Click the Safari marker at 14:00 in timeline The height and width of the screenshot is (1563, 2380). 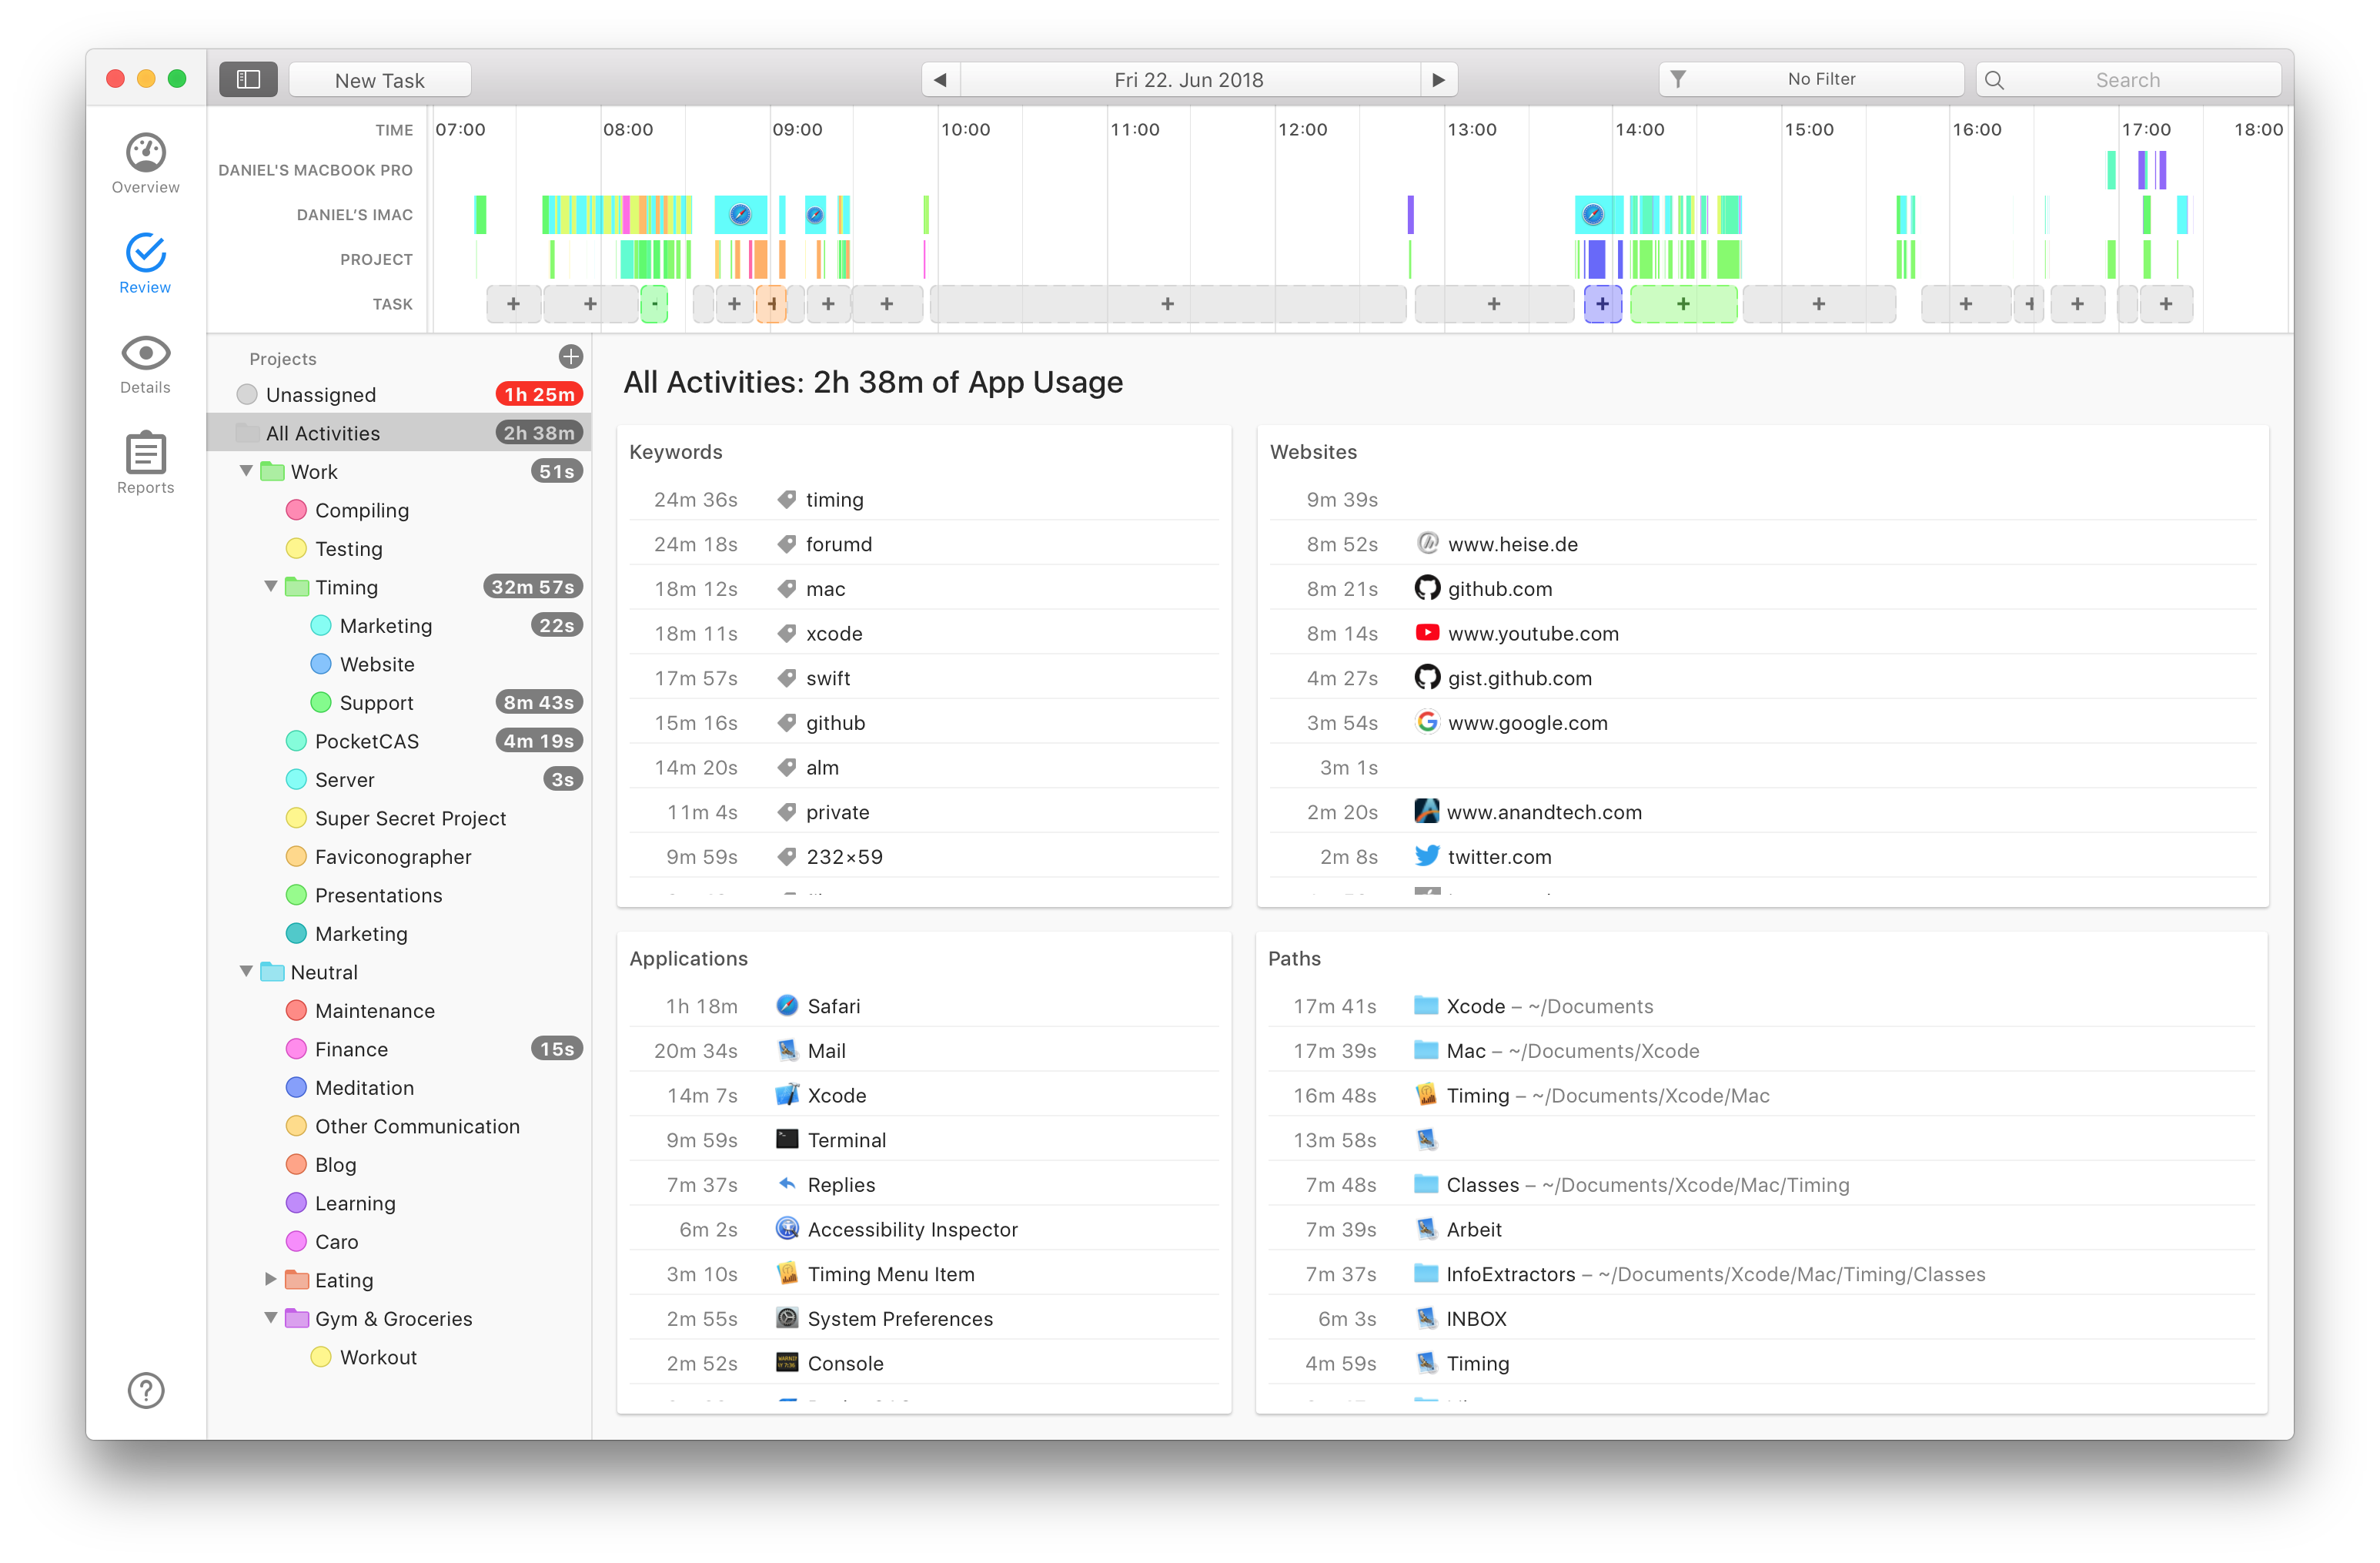[x=1592, y=214]
